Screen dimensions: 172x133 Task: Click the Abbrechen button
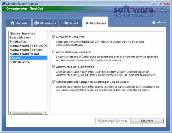pos(147,121)
